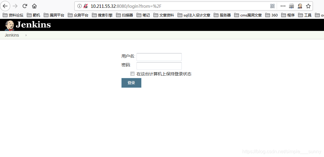Click the insecure connection lock icon

click(x=86, y=6)
